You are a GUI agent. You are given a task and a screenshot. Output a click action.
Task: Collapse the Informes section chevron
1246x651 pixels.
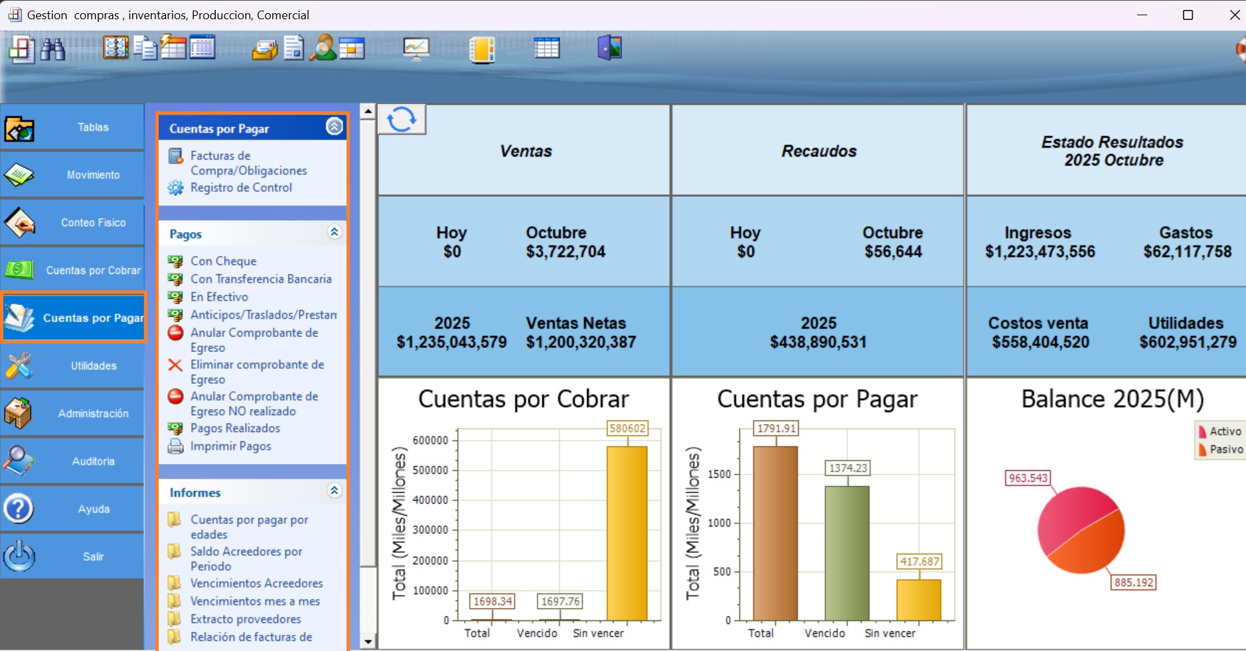[335, 491]
